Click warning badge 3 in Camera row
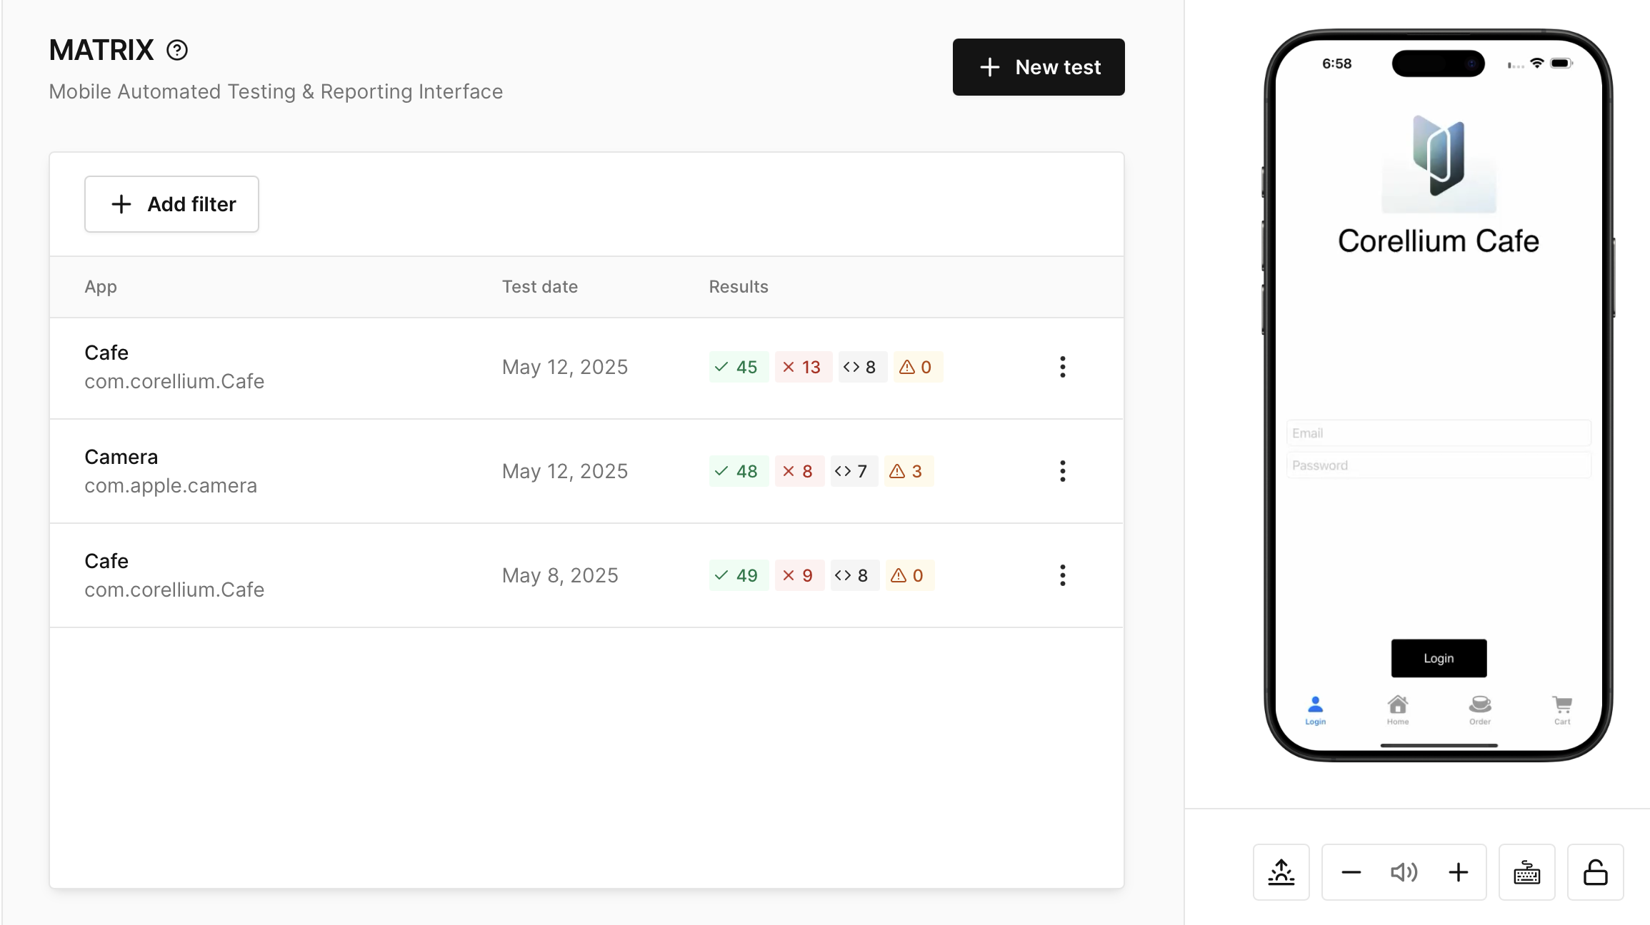 (x=908, y=471)
